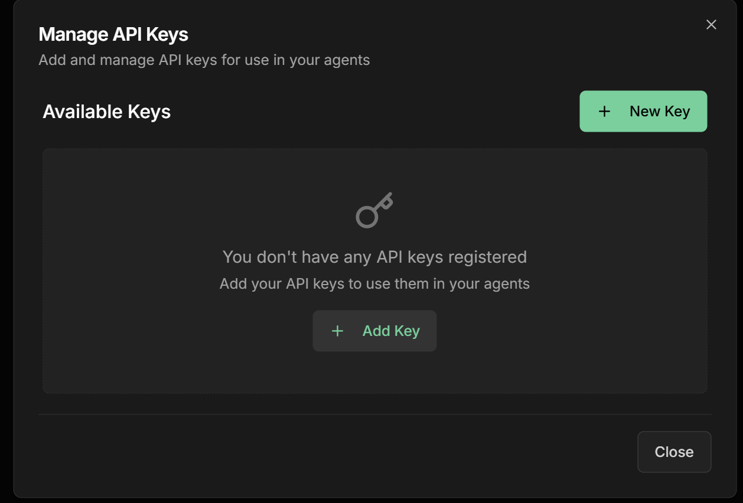Click the Manage API Keys title
The width and height of the screenshot is (743, 503).
[113, 34]
